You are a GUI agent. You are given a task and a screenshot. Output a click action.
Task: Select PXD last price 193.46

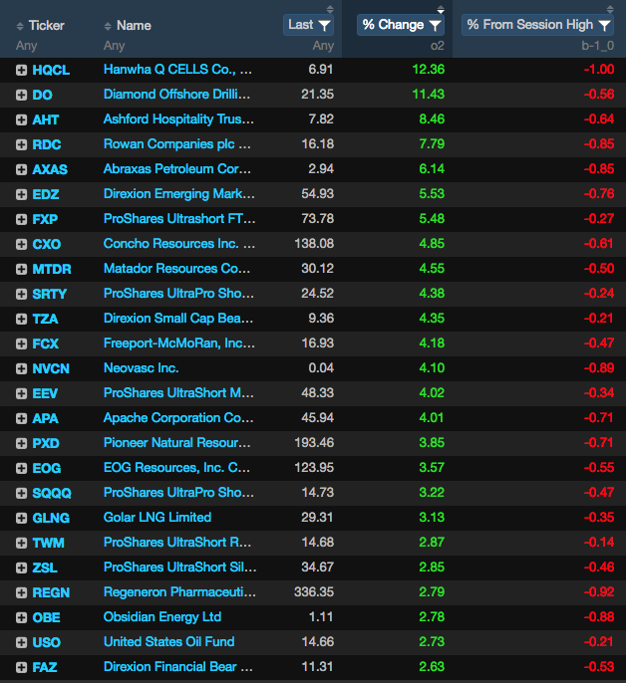314,442
